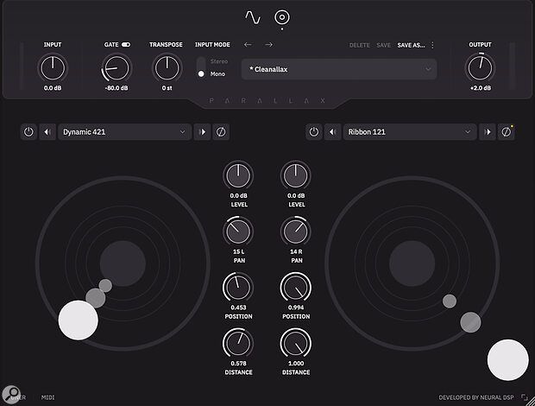This screenshot has height=406, width=535.
Task: Click the magnifier zoom icon
Action: pyautogui.click(x=11, y=395)
